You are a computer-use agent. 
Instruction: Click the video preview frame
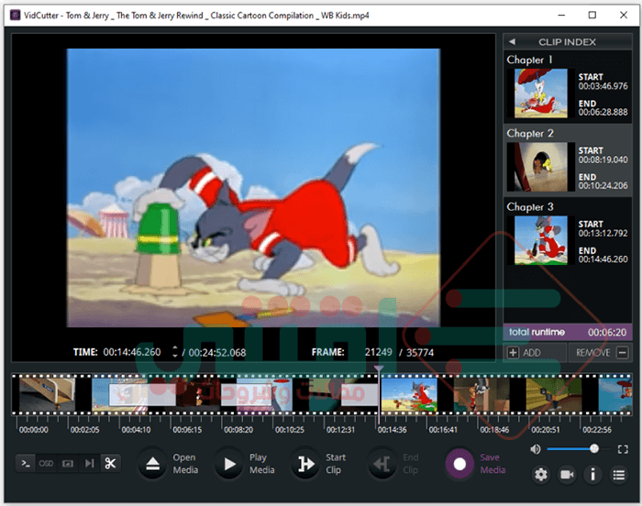pyautogui.click(x=253, y=188)
